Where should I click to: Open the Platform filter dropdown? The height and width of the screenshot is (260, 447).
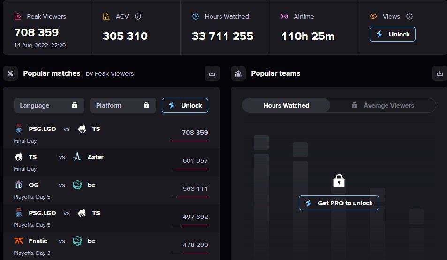coord(123,105)
